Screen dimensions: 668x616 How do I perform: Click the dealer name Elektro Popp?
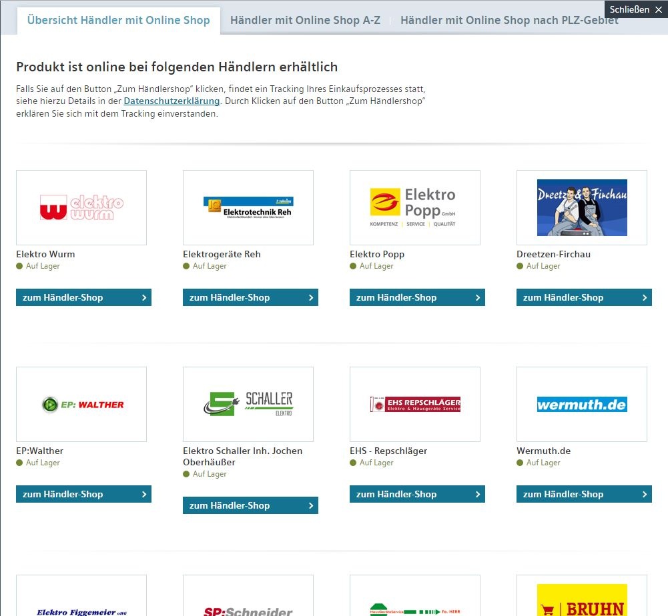377,254
